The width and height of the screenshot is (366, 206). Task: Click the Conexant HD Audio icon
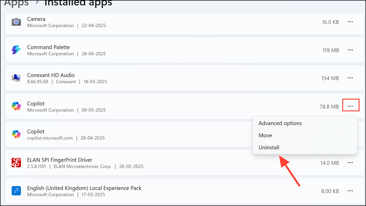click(16, 78)
